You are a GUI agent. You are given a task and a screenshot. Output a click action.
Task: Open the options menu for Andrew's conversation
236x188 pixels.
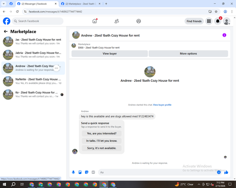click(57, 68)
